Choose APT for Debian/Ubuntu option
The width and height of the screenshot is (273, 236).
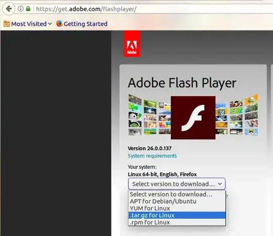[x=177, y=201]
